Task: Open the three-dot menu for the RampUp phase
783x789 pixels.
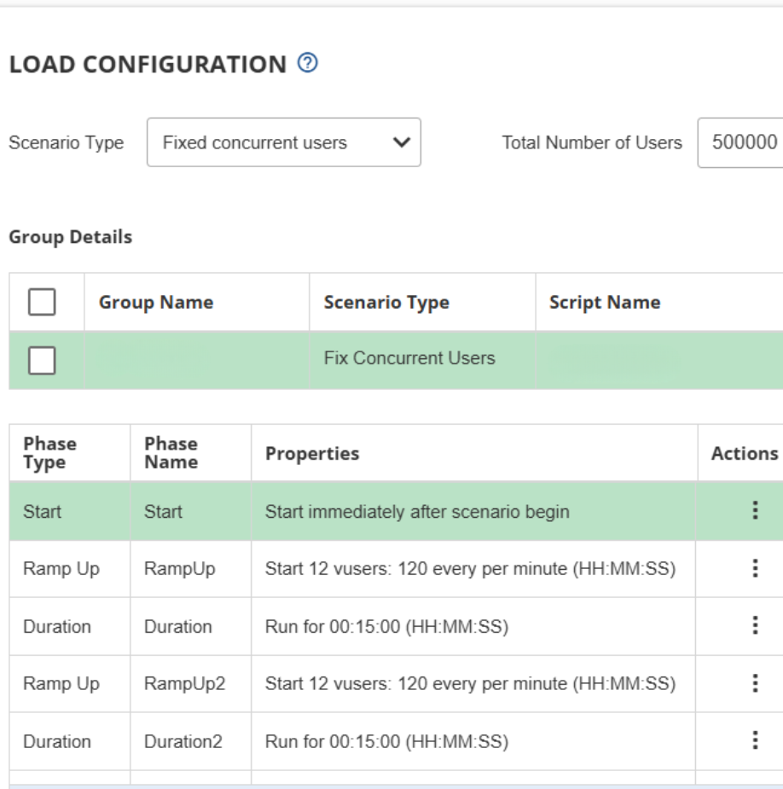Action: 754,569
